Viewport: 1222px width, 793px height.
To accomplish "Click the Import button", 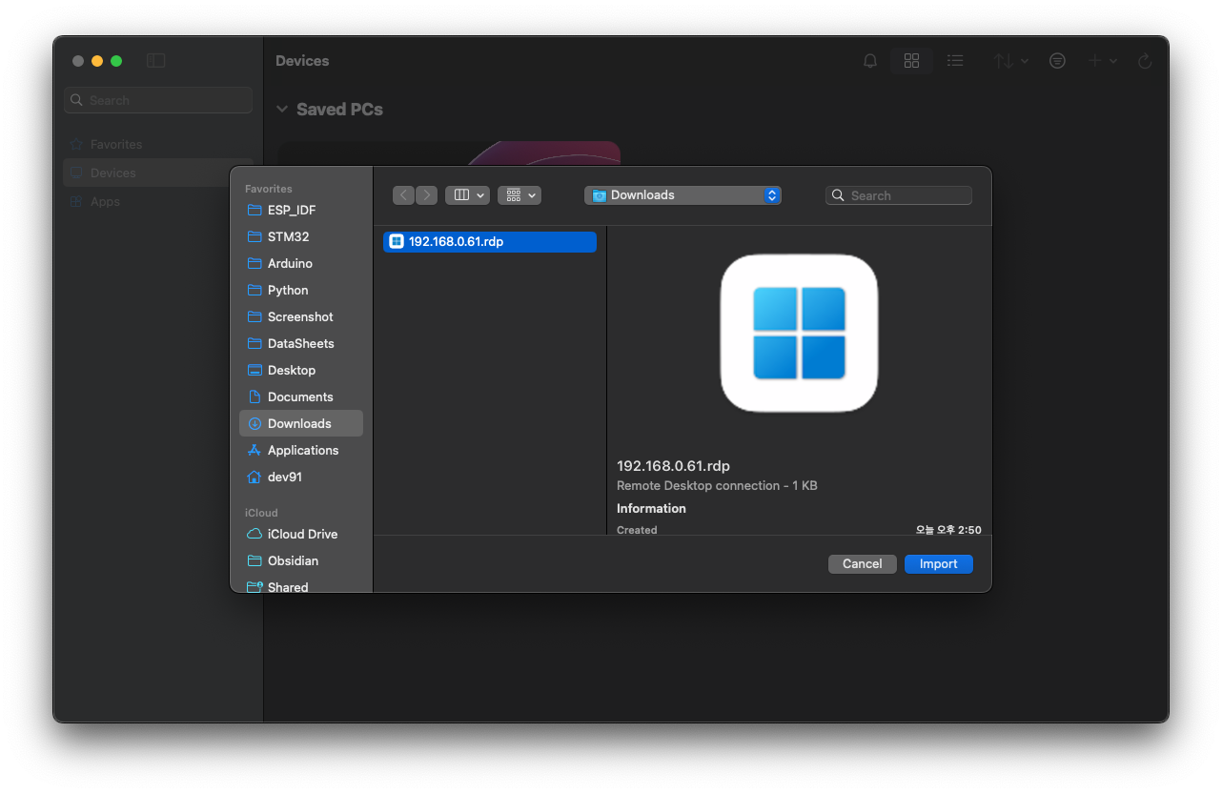I will click(x=938, y=564).
